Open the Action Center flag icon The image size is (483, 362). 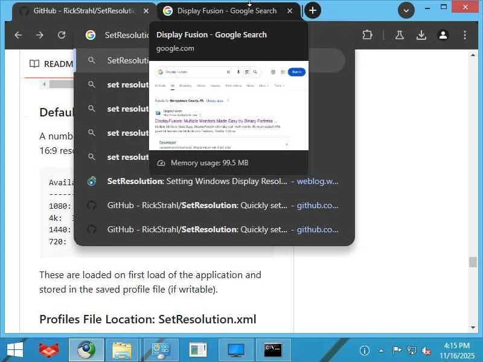pyautogui.click(x=397, y=351)
